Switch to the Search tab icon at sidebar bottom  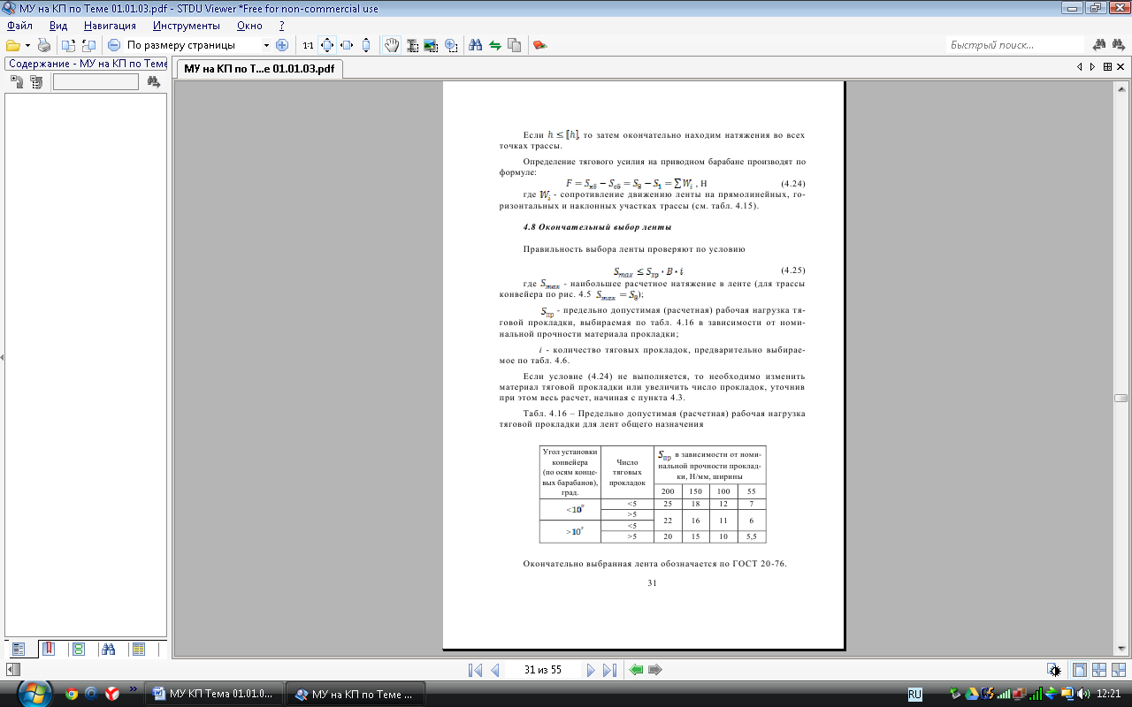coord(109,649)
